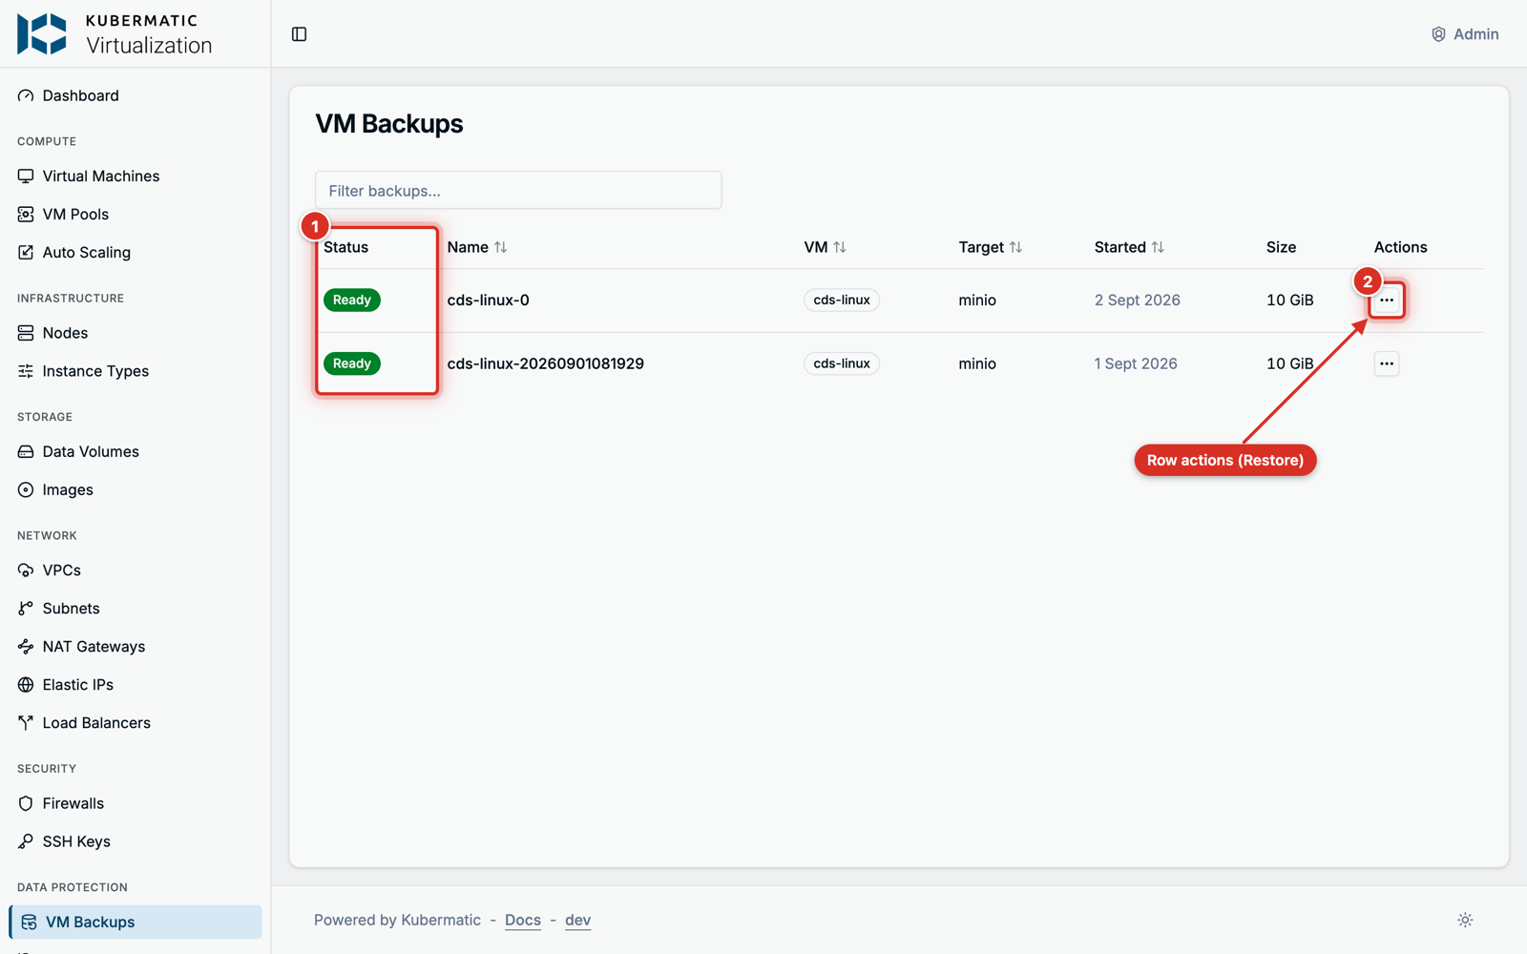The height and width of the screenshot is (954, 1527).
Task: Click the Filter backups input field
Action: pyautogui.click(x=518, y=190)
